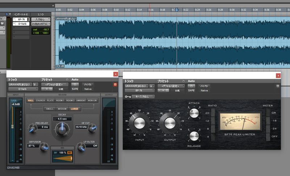Open insert position 'b' dropdown in D-Verb
This screenshot has width=290, height=176.
click(36, 85)
